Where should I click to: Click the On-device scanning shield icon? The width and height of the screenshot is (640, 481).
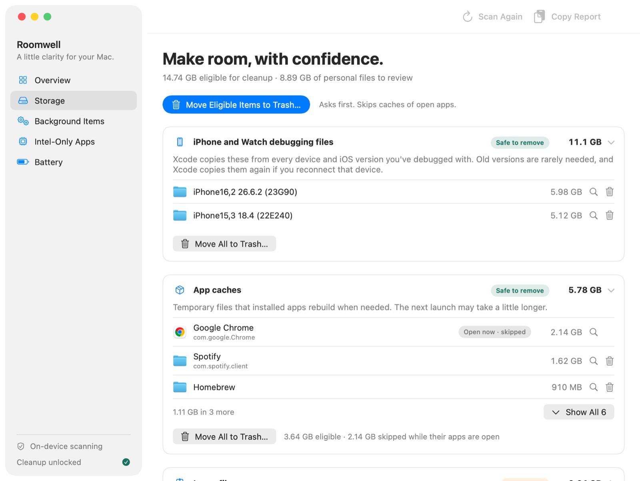(x=21, y=446)
